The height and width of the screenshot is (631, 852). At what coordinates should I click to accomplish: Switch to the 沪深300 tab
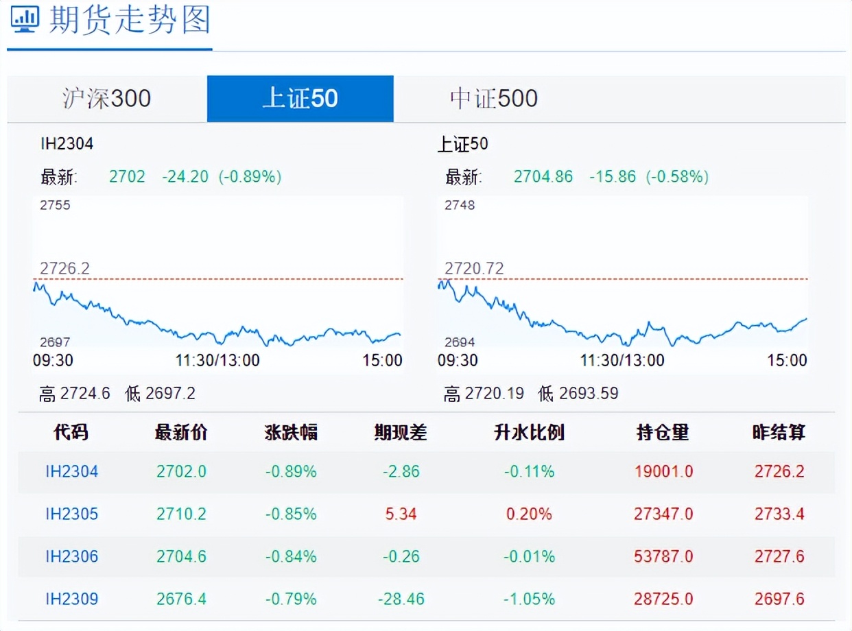click(106, 98)
